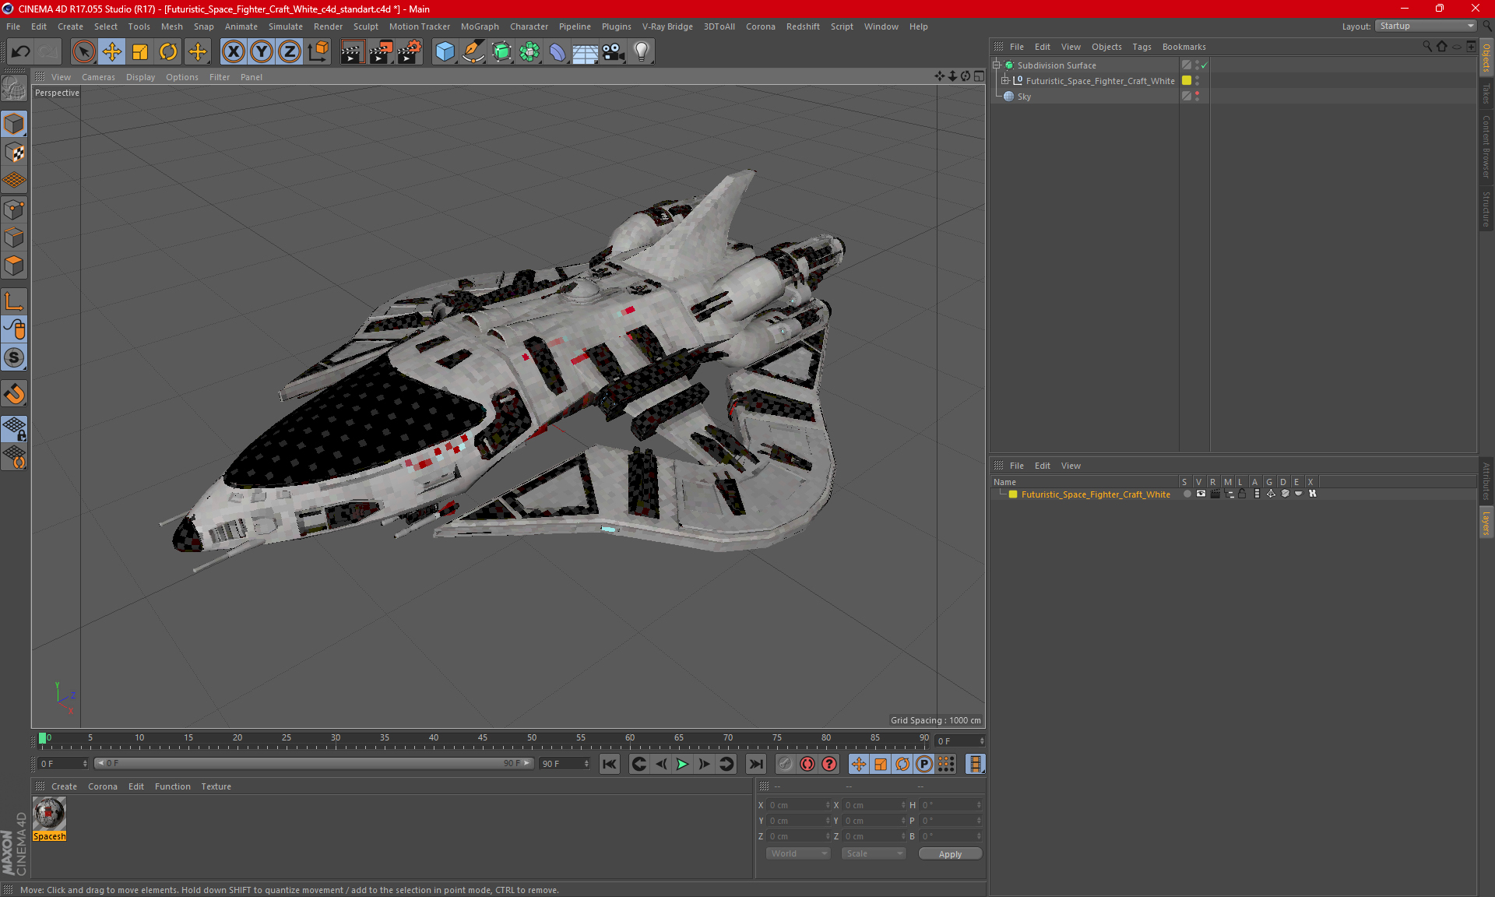Toggle Sky object visibility dots
The image size is (1495, 897).
tap(1197, 96)
